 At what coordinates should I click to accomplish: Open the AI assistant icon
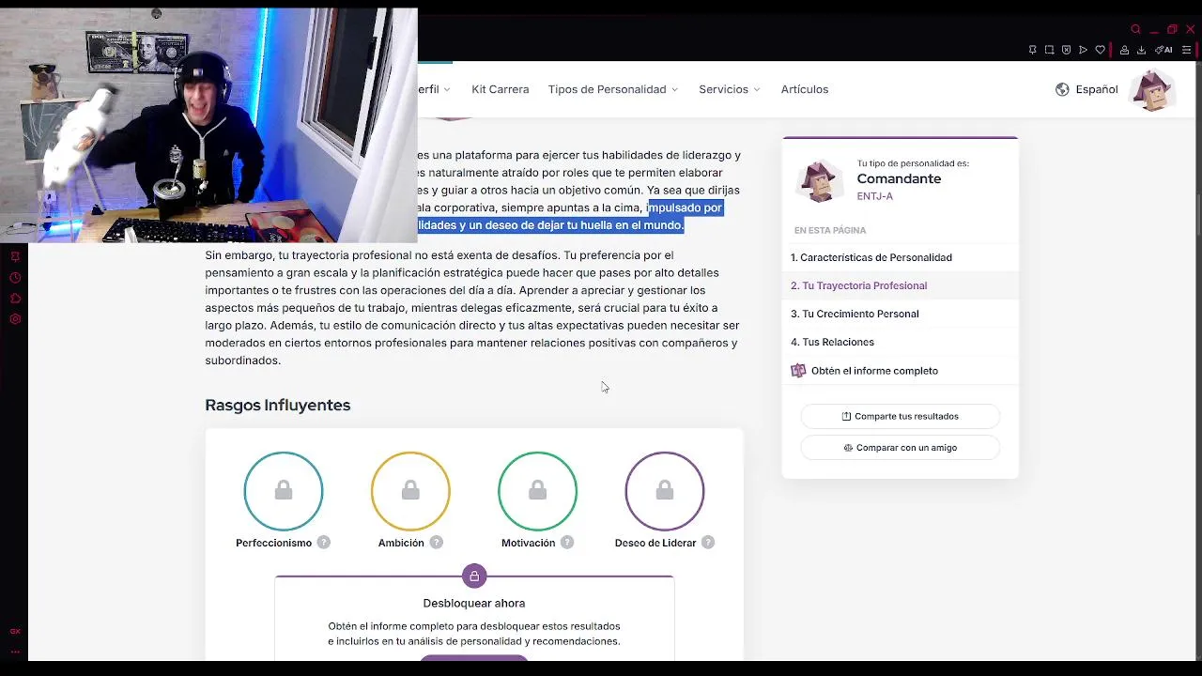point(1163,50)
